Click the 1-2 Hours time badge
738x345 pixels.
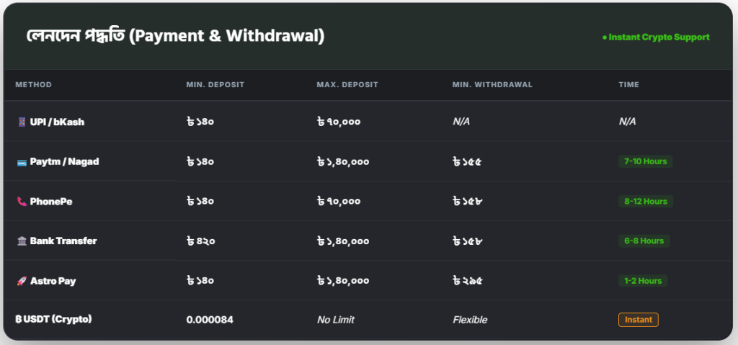[643, 280]
